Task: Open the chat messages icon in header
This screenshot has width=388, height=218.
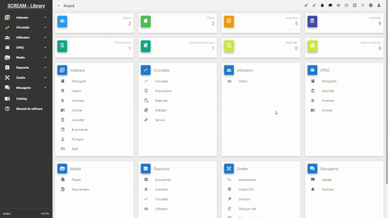Action: click(x=330, y=5)
